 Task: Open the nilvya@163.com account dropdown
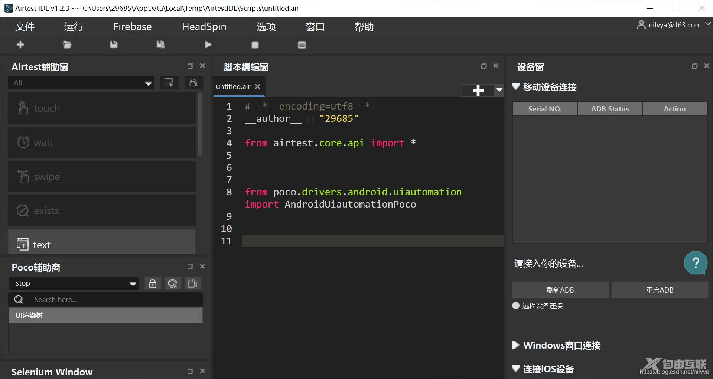[x=708, y=24]
